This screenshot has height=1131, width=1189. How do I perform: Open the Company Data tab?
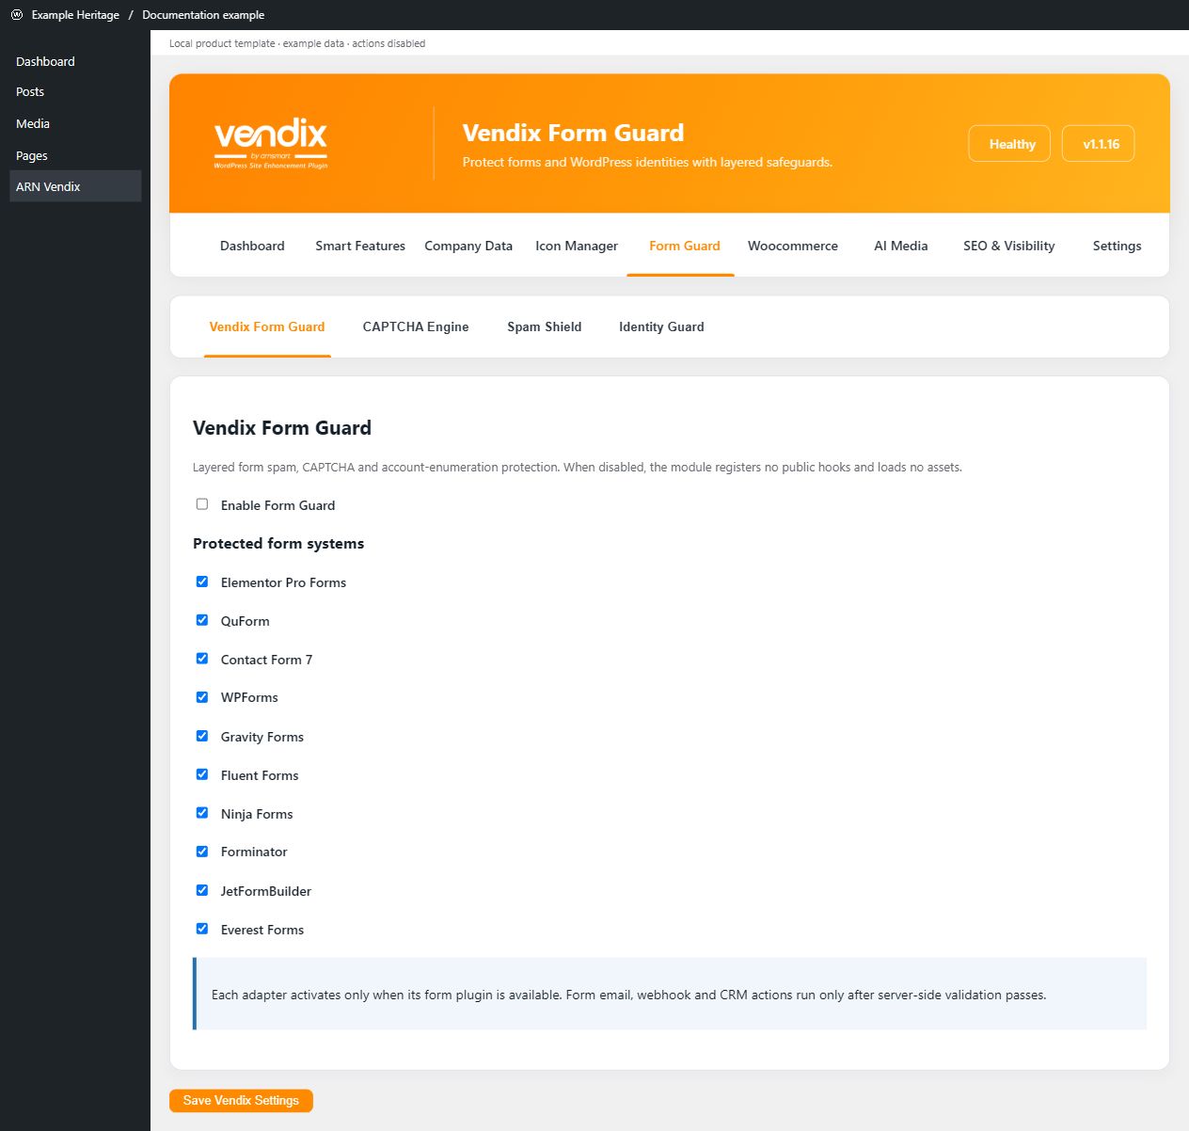[x=468, y=246]
